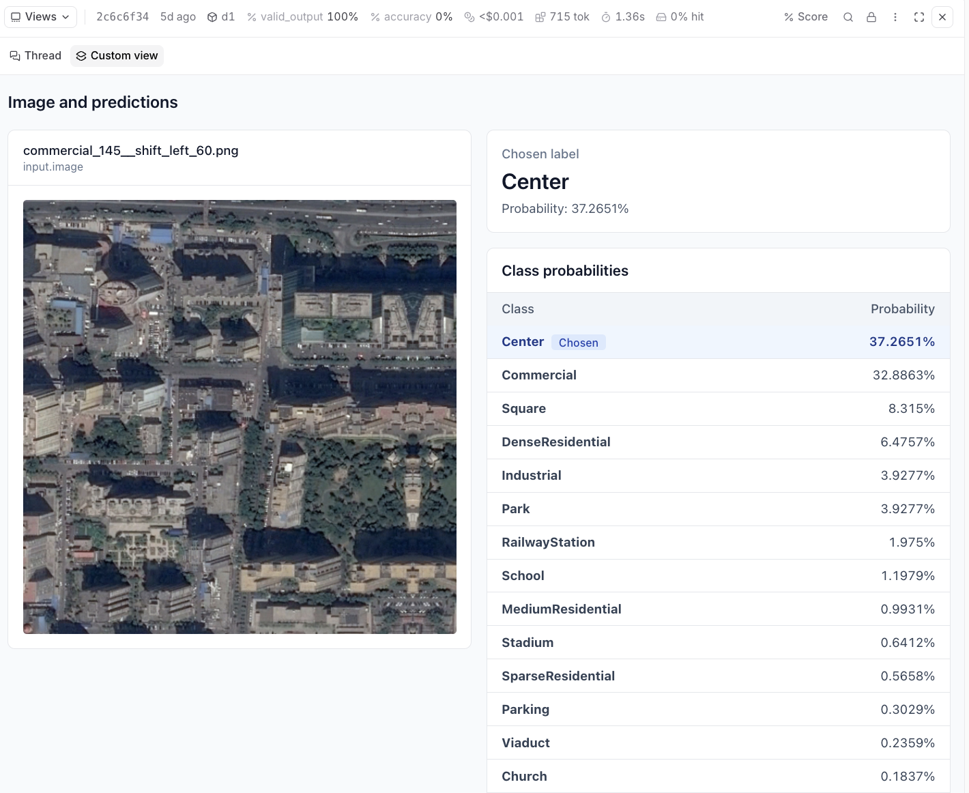Click the search magnifier icon
Viewport: 969px width, 793px height.
coord(848,17)
